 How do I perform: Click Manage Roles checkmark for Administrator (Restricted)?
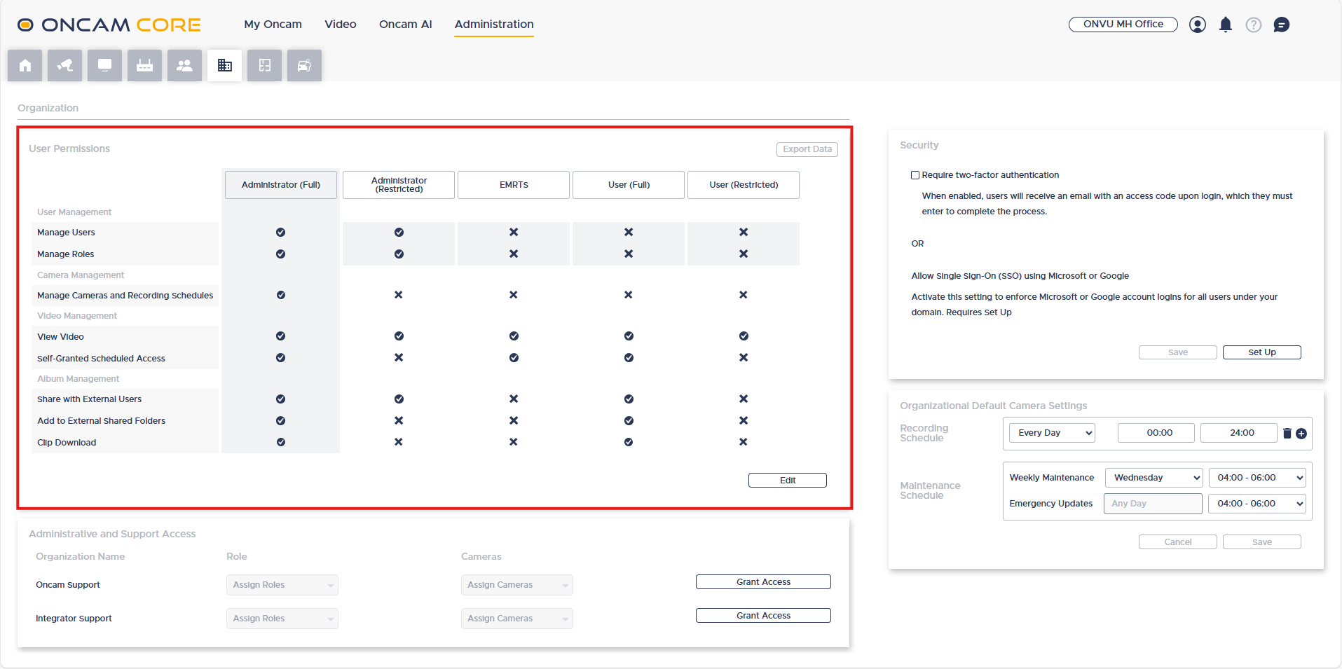coord(399,254)
